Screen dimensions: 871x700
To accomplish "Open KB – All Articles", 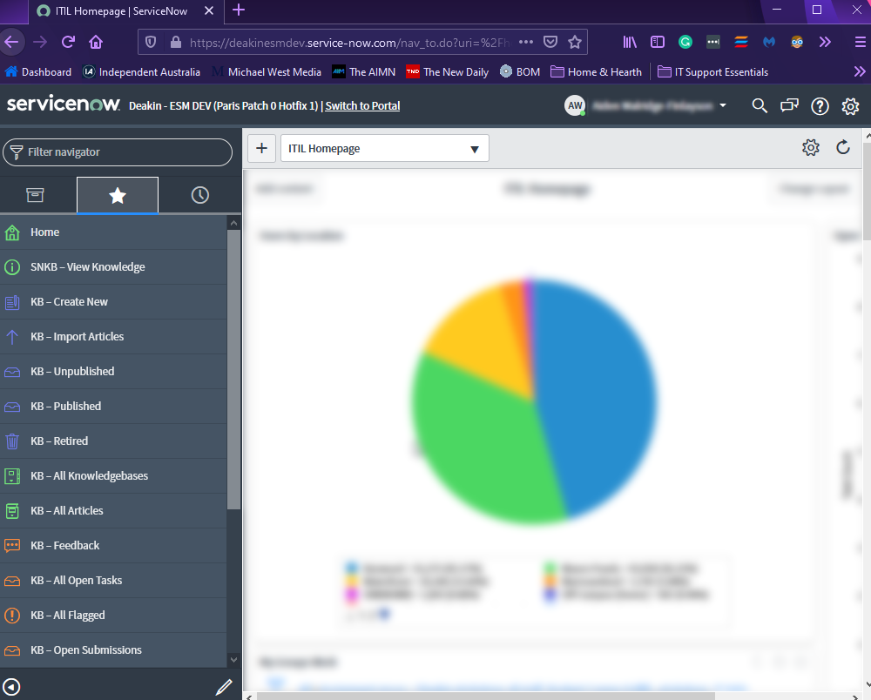I will pos(113,511).
